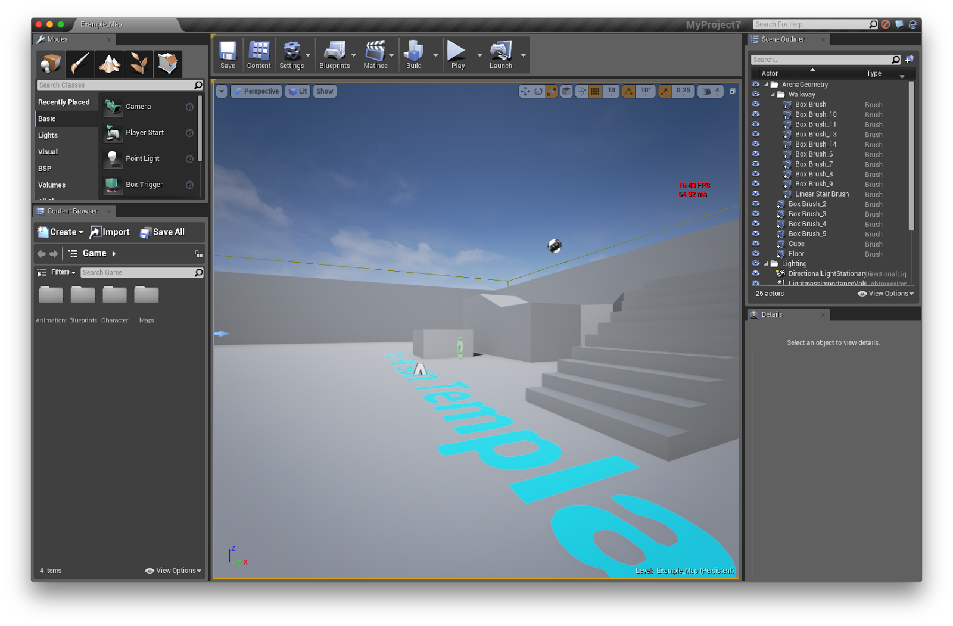Click the Point Light bulb icon
The image size is (953, 626).
(113, 158)
